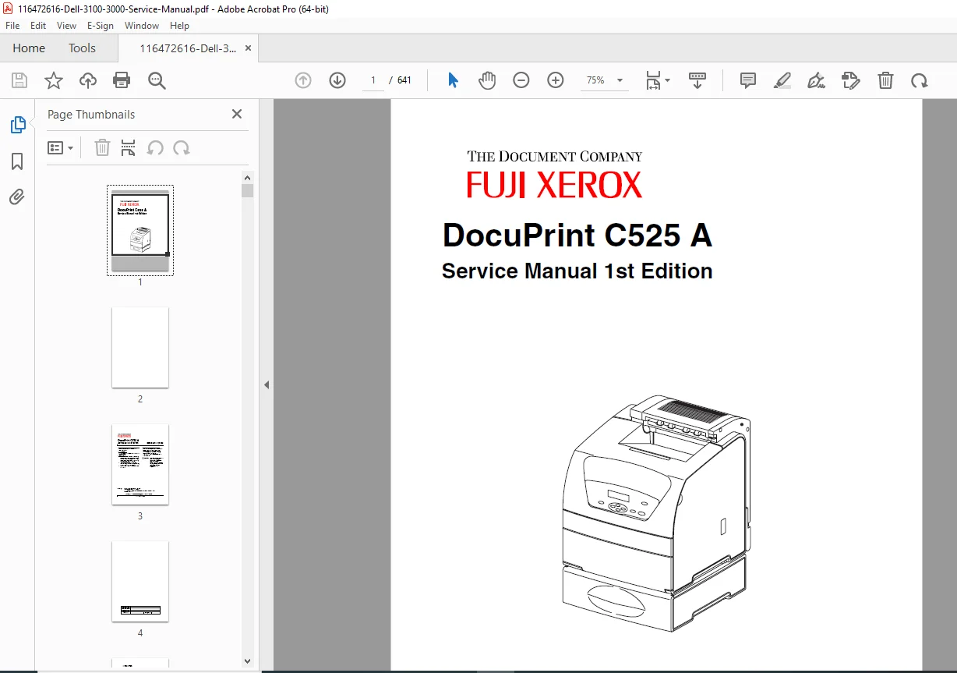Click the thumbnails scrollbar down arrow
The image size is (957, 673).
coord(247,661)
